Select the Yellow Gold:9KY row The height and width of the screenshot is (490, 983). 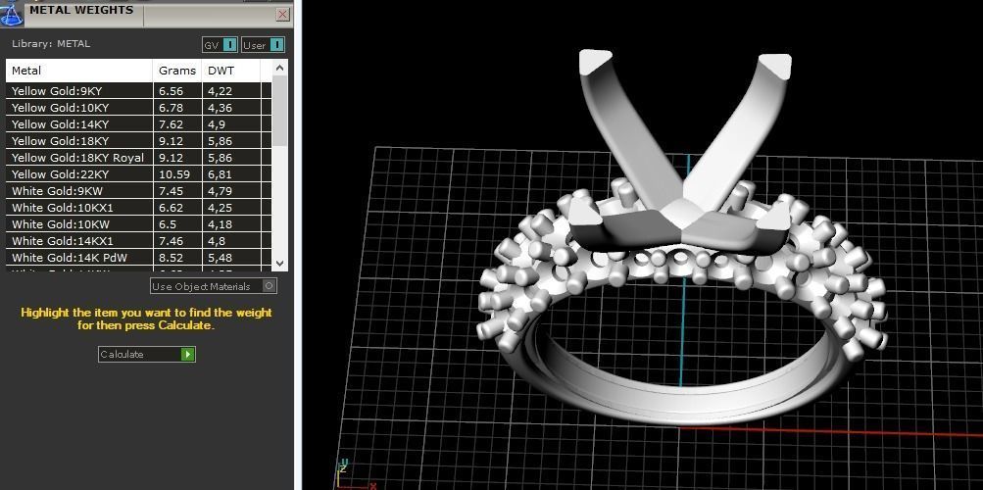[x=139, y=91]
